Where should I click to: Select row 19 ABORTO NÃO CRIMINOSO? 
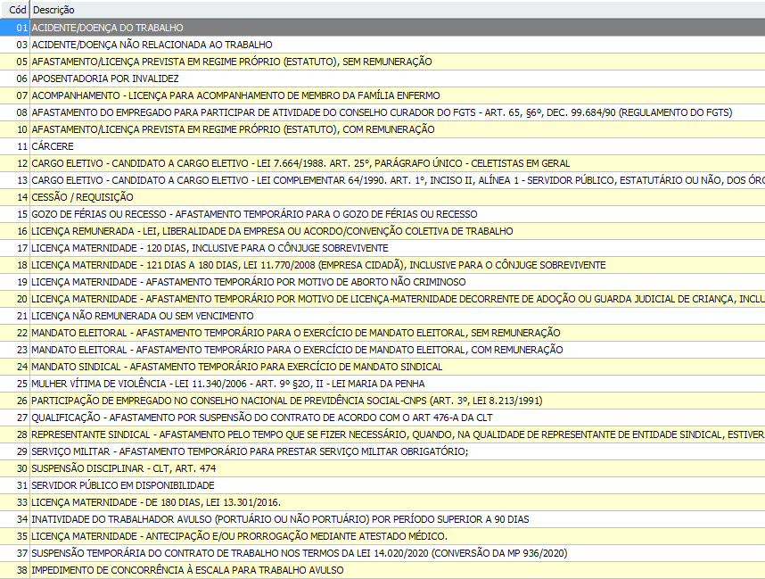click(382, 282)
